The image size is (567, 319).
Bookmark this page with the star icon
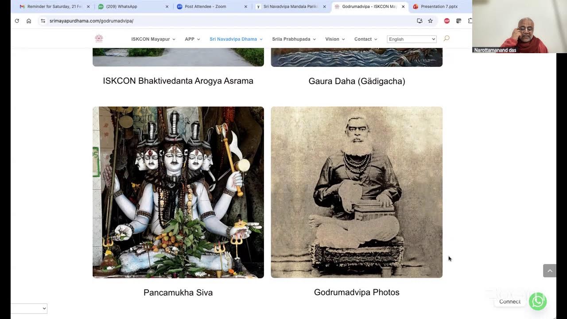pyautogui.click(x=430, y=21)
